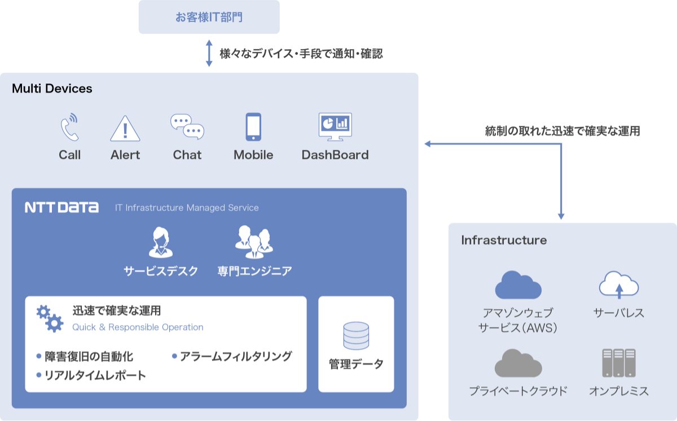
Task: Click the NTT Data logo
Action: coord(62,207)
